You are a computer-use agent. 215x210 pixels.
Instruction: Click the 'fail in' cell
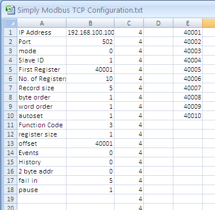(42, 180)
